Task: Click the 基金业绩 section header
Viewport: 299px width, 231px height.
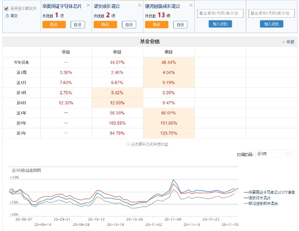Action: [149, 42]
